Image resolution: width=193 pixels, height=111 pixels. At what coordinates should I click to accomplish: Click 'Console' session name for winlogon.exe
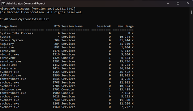[x=67, y=89]
